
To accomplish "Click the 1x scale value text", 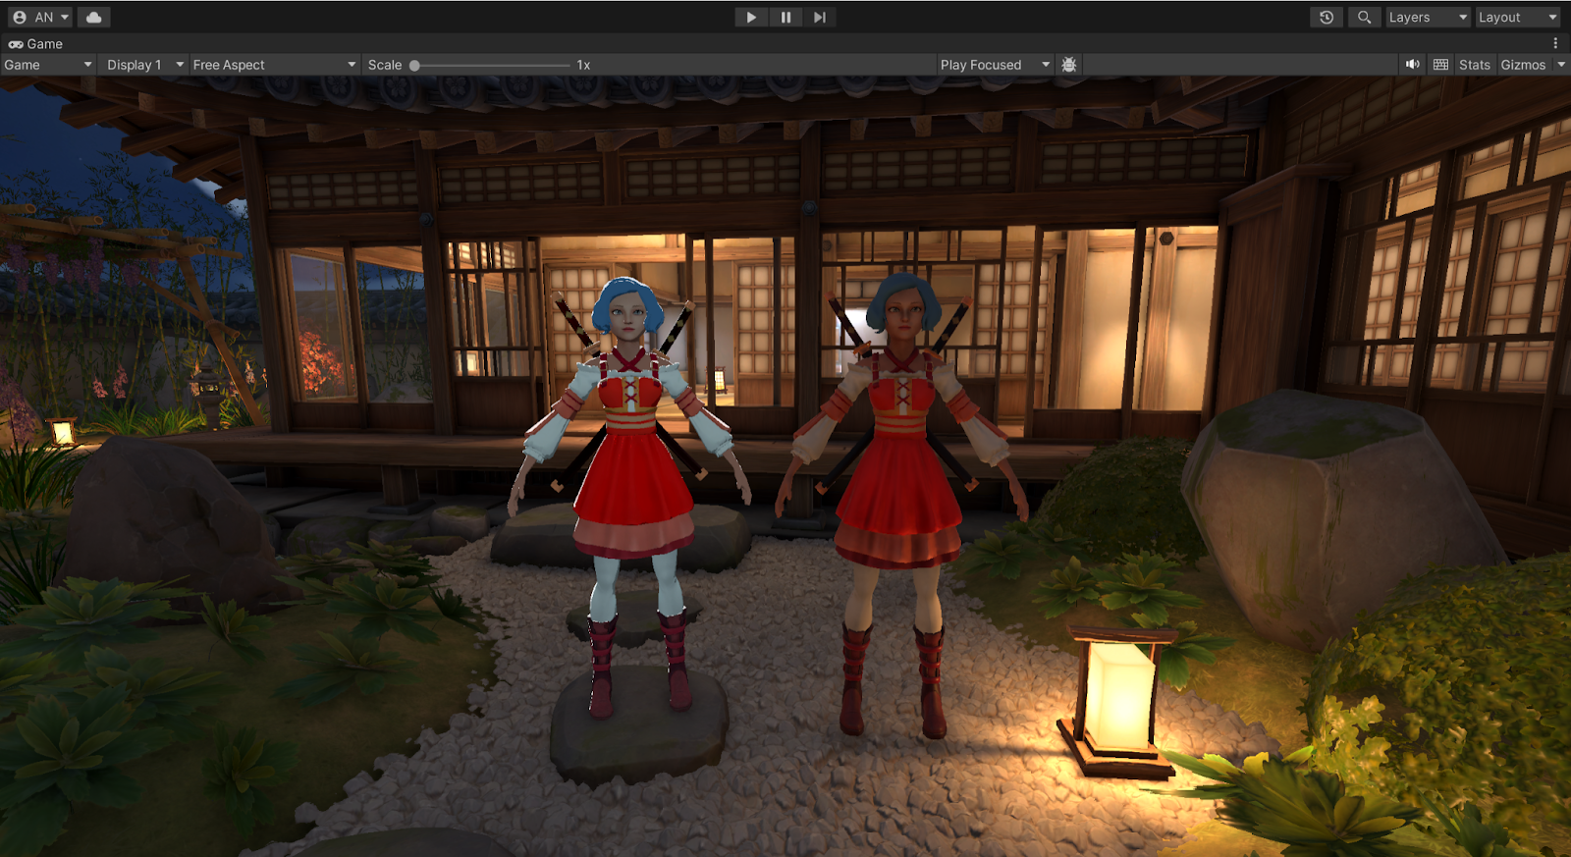I will click(x=583, y=65).
